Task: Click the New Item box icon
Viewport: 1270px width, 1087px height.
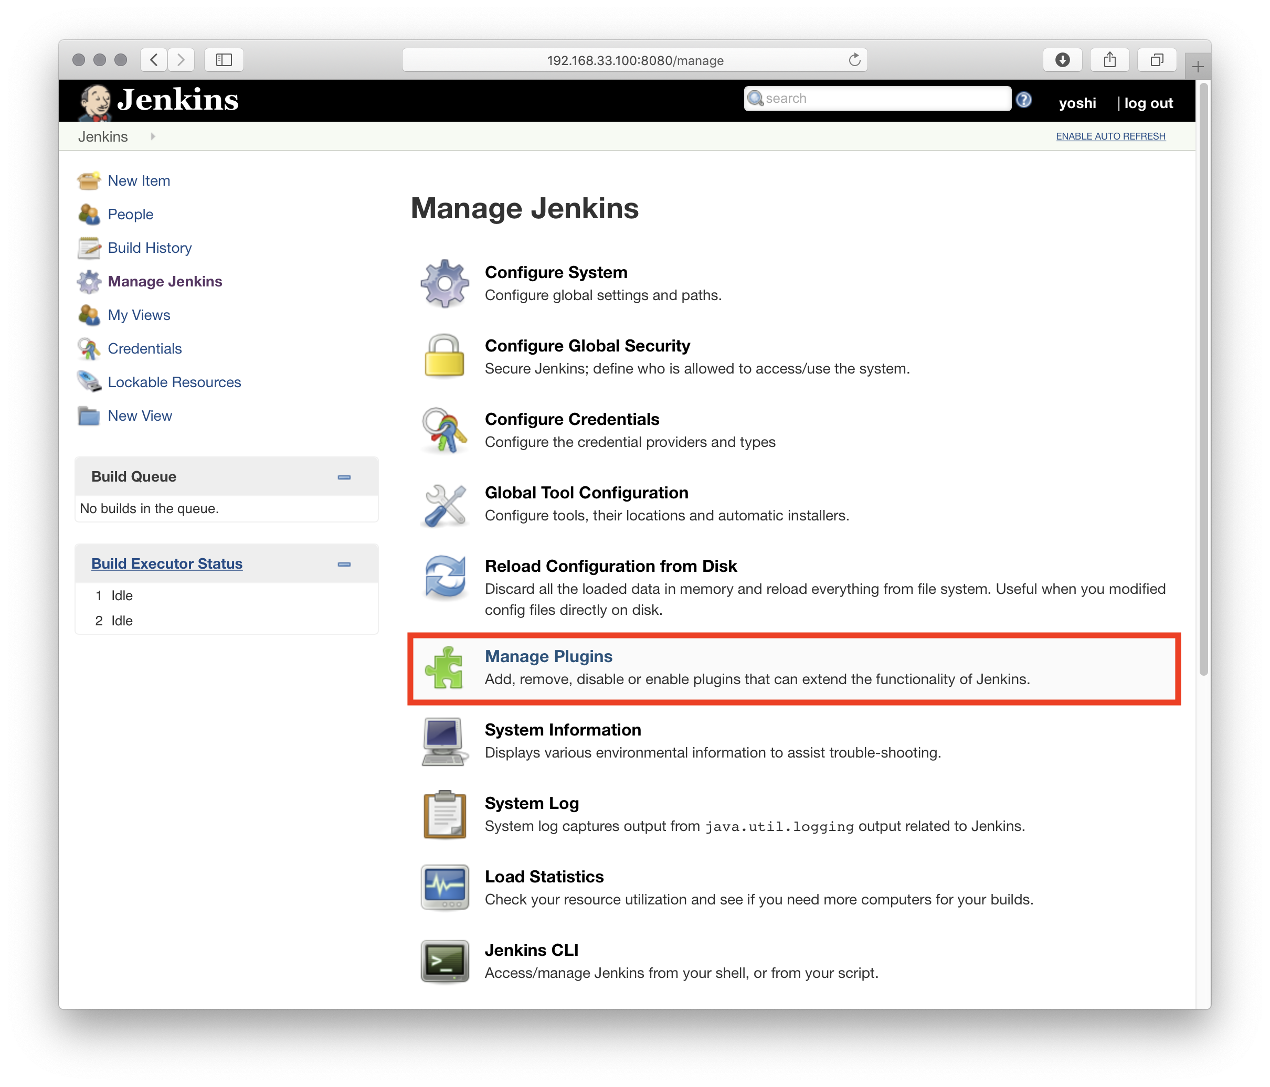Action: (x=89, y=181)
